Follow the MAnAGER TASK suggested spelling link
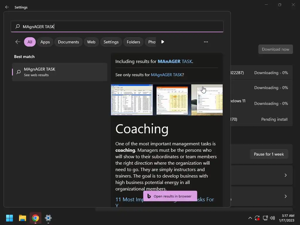This screenshot has width=300, height=225. 175,62
